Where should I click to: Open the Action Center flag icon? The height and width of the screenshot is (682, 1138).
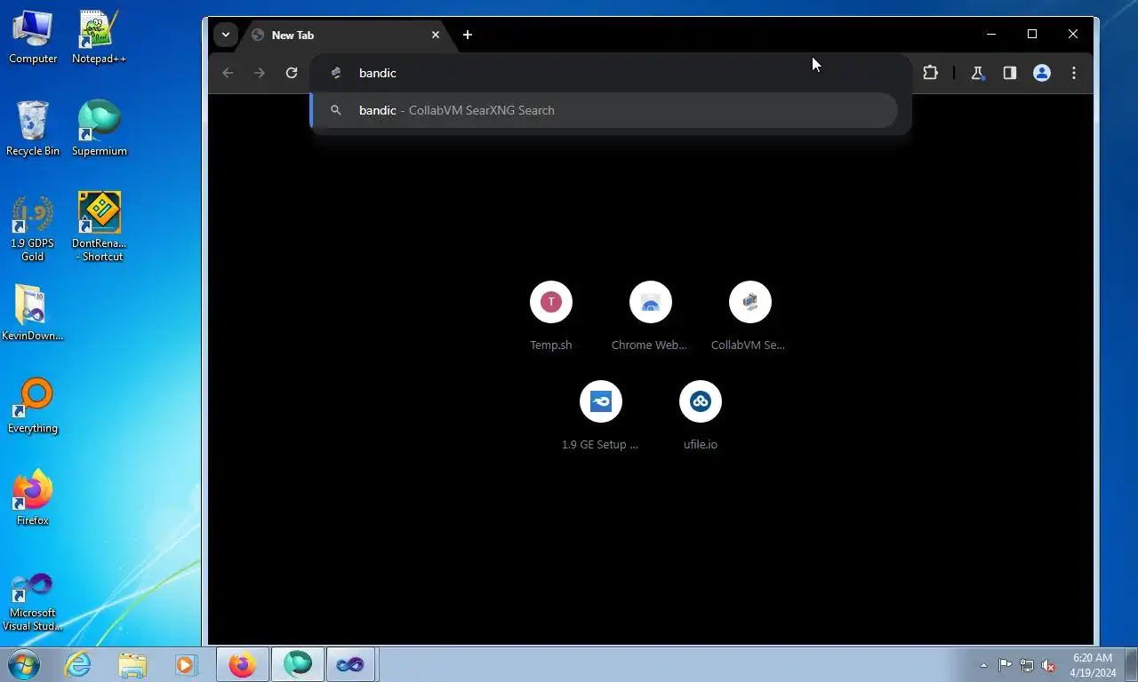(1005, 665)
